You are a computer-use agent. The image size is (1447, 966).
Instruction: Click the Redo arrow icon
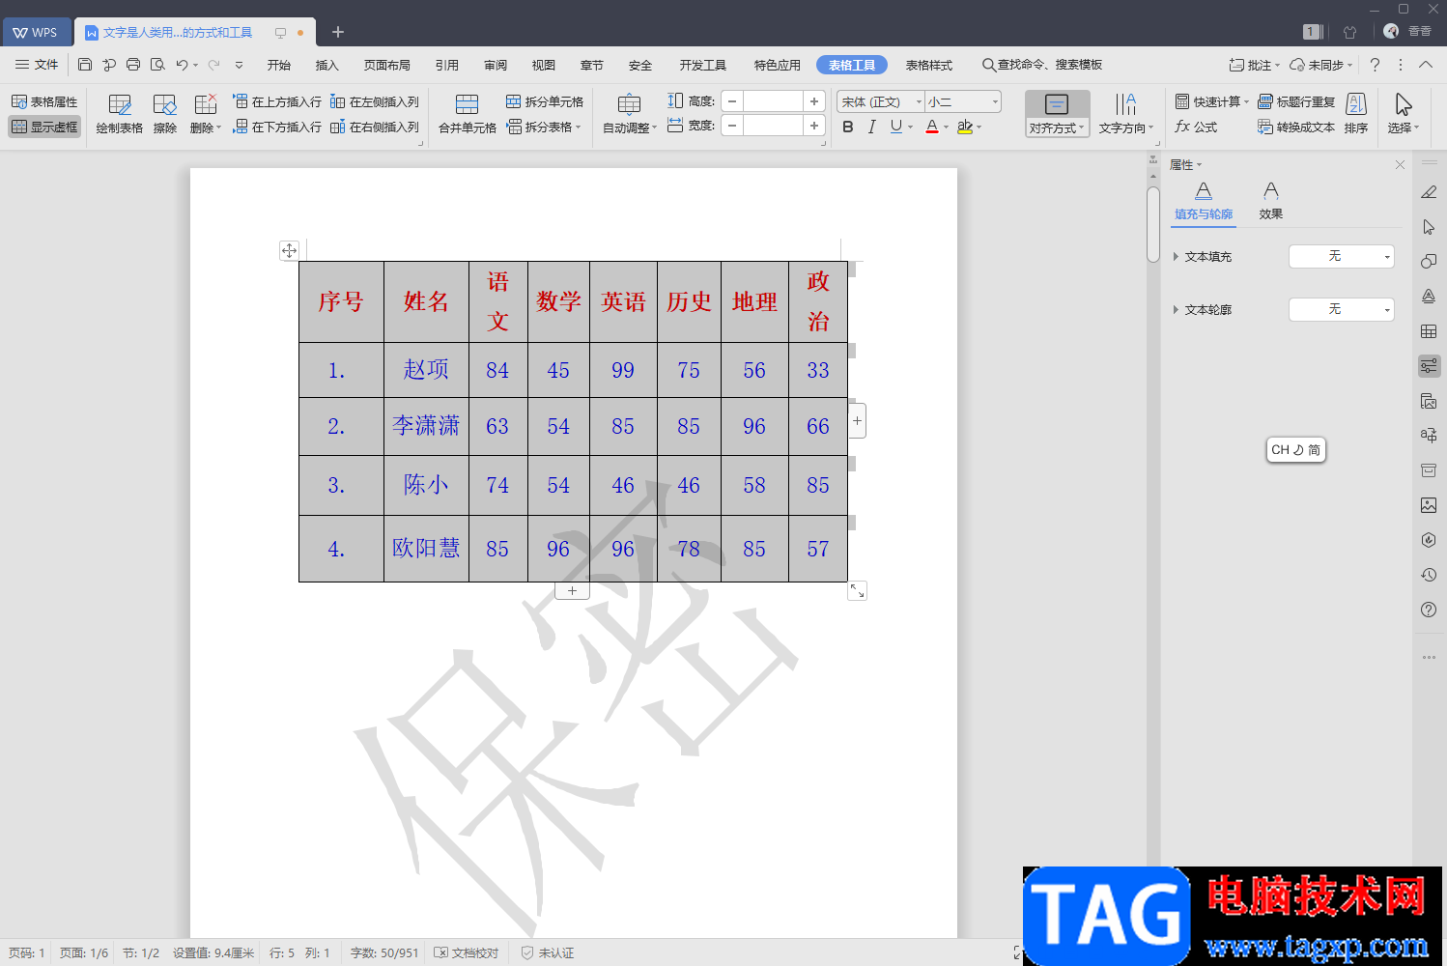point(213,65)
